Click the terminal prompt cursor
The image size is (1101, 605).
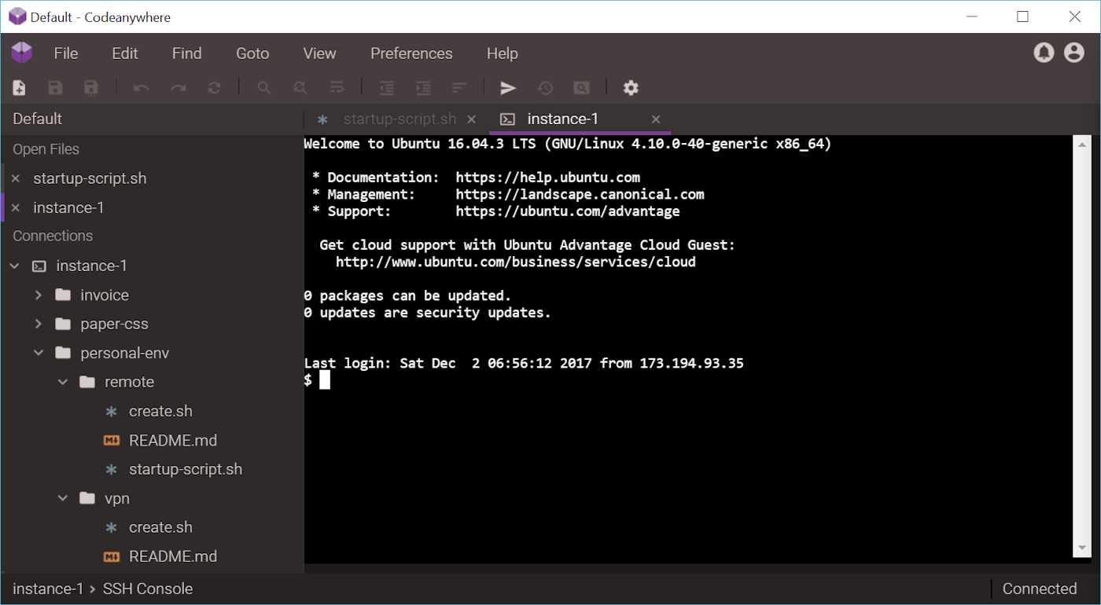click(325, 380)
